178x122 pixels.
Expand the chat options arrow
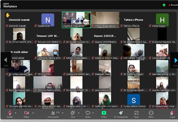coord(79,113)
